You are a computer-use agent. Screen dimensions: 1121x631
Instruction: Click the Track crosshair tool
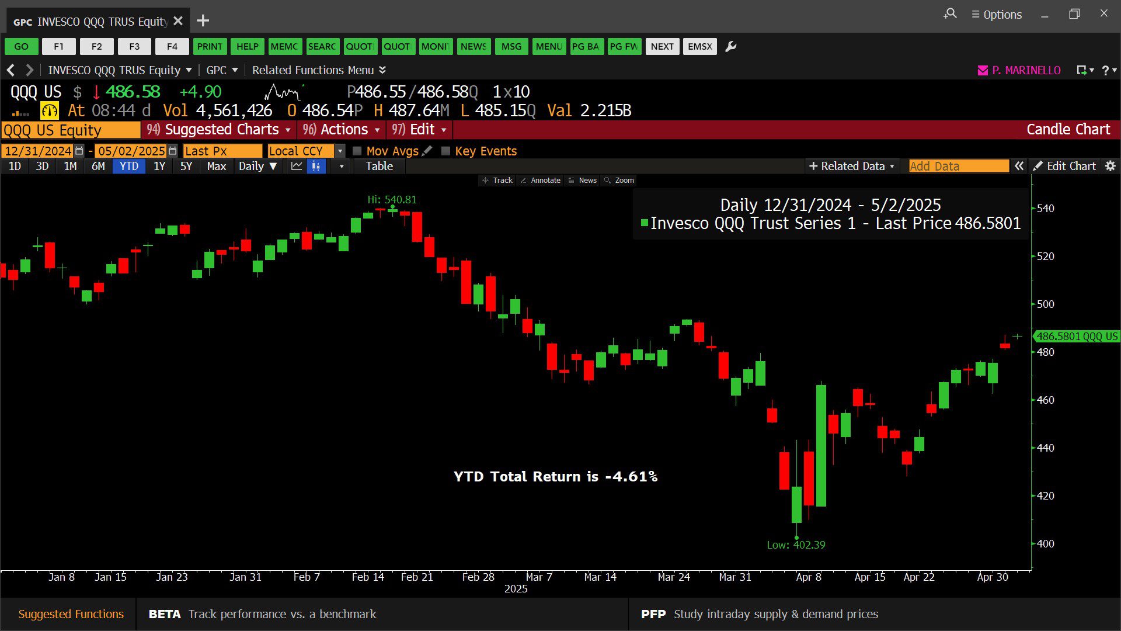pyautogui.click(x=497, y=181)
